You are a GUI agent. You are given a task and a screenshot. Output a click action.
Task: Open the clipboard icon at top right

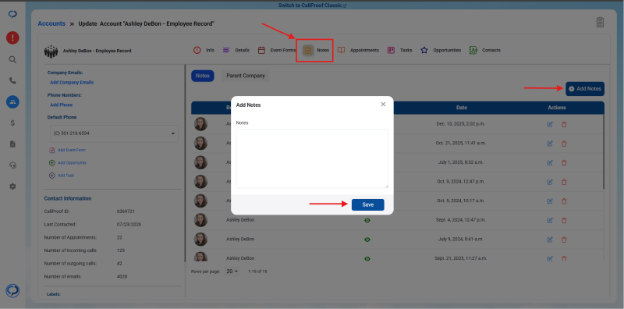600,23
